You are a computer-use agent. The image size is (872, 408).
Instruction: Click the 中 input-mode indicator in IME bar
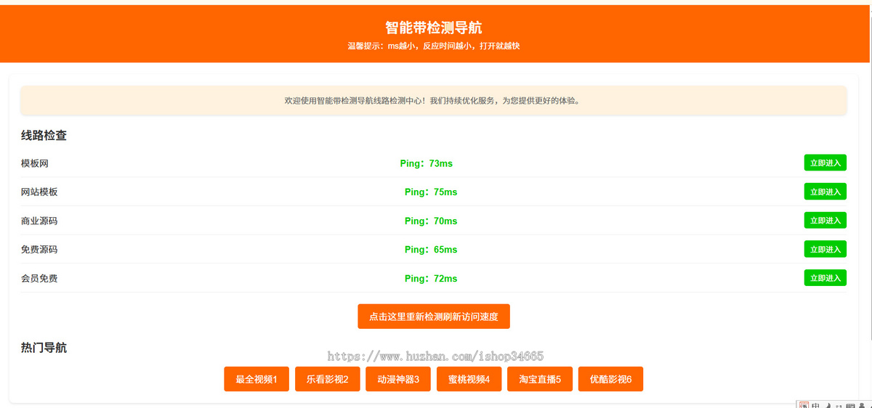click(816, 404)
